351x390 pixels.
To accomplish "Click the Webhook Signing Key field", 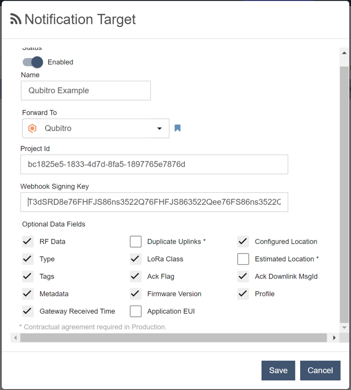I will click(x=154, y=202).
